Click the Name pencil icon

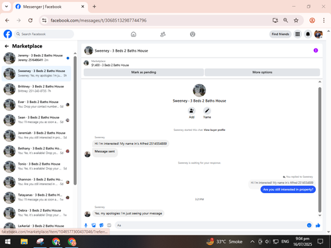coord(207,110)
